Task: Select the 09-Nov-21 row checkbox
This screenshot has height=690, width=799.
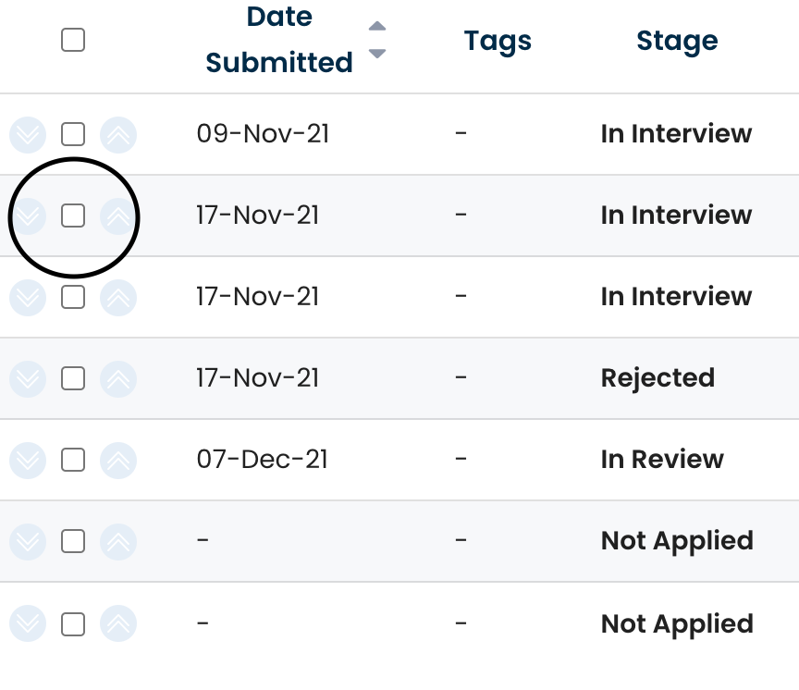Action: [x=73, y=135]
